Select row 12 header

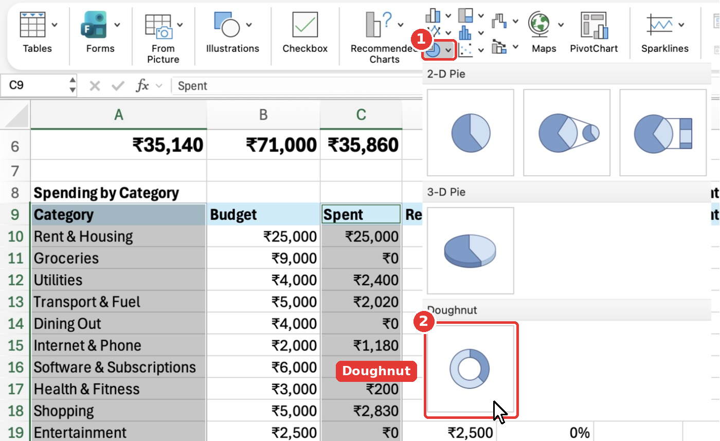coord(15,280)
